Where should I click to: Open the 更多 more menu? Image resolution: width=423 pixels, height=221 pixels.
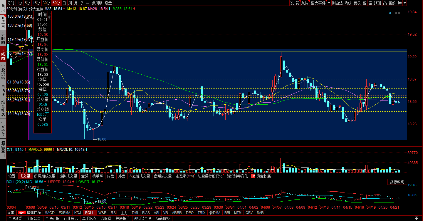(392, 3)
